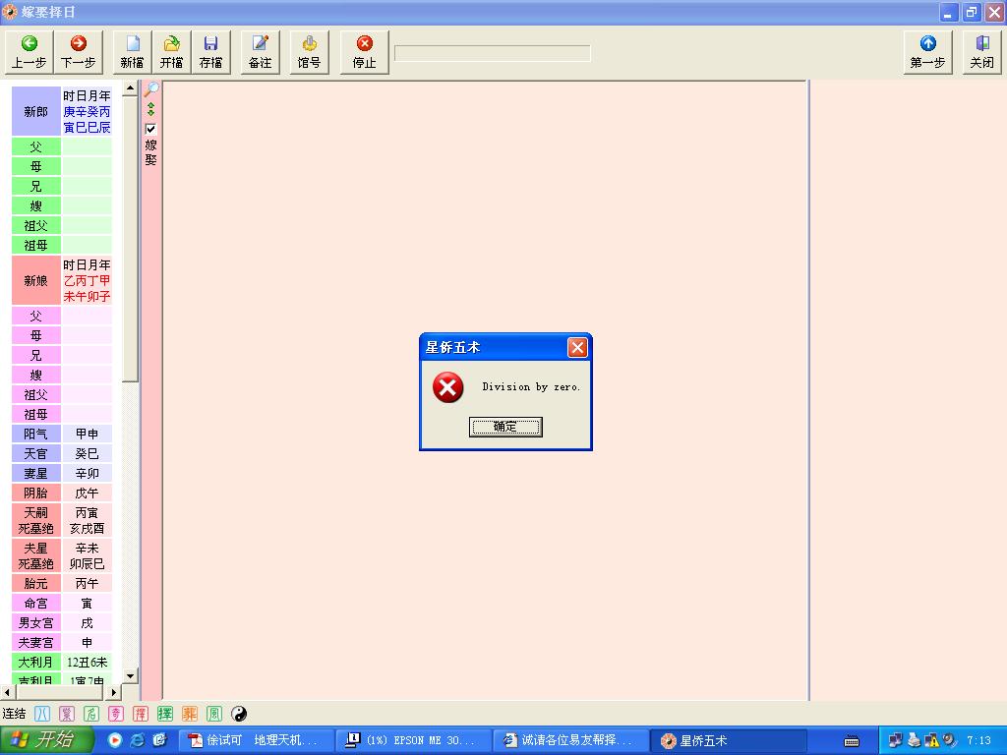Image resolution: width=1007 pixels, height=755 pixels.
Task: Click network warning tray icon
Action: pos(932,741)
